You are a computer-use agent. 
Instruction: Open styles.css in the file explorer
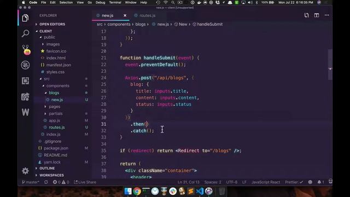coord(55,72)
